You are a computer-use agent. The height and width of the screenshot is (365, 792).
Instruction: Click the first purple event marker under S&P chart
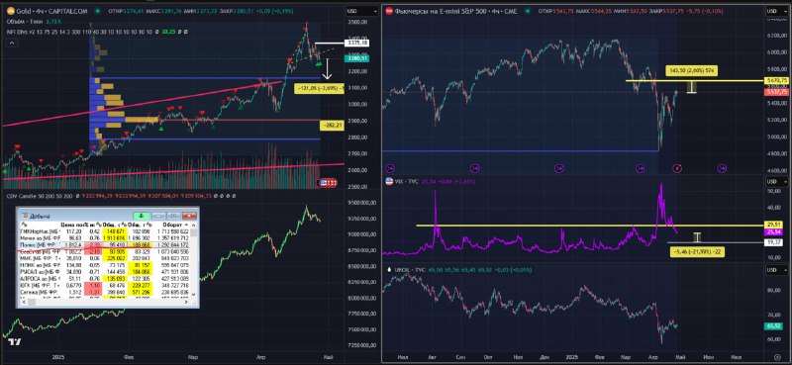[x=389, y=168]
